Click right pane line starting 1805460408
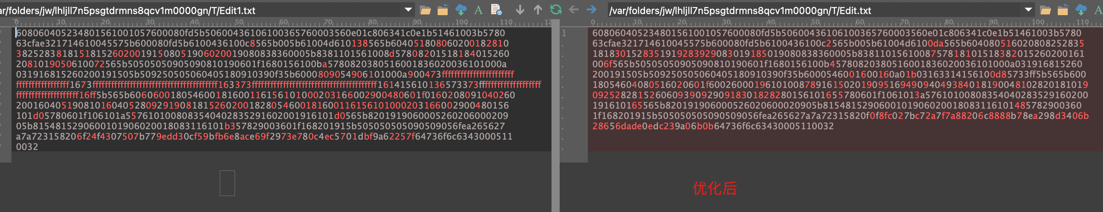This screenshot has width=1103, height=212. (840, 85)
